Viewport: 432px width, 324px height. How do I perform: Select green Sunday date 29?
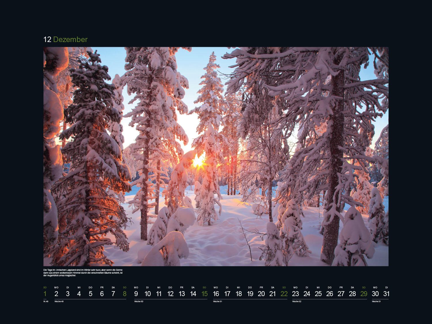364,294
